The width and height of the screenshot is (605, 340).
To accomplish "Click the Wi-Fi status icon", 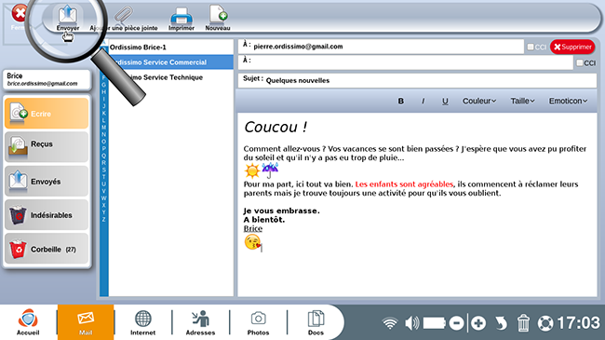I will [x=390, y=323].
